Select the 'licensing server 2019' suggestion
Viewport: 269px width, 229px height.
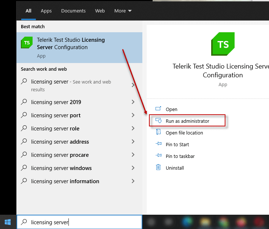point(79,102)
